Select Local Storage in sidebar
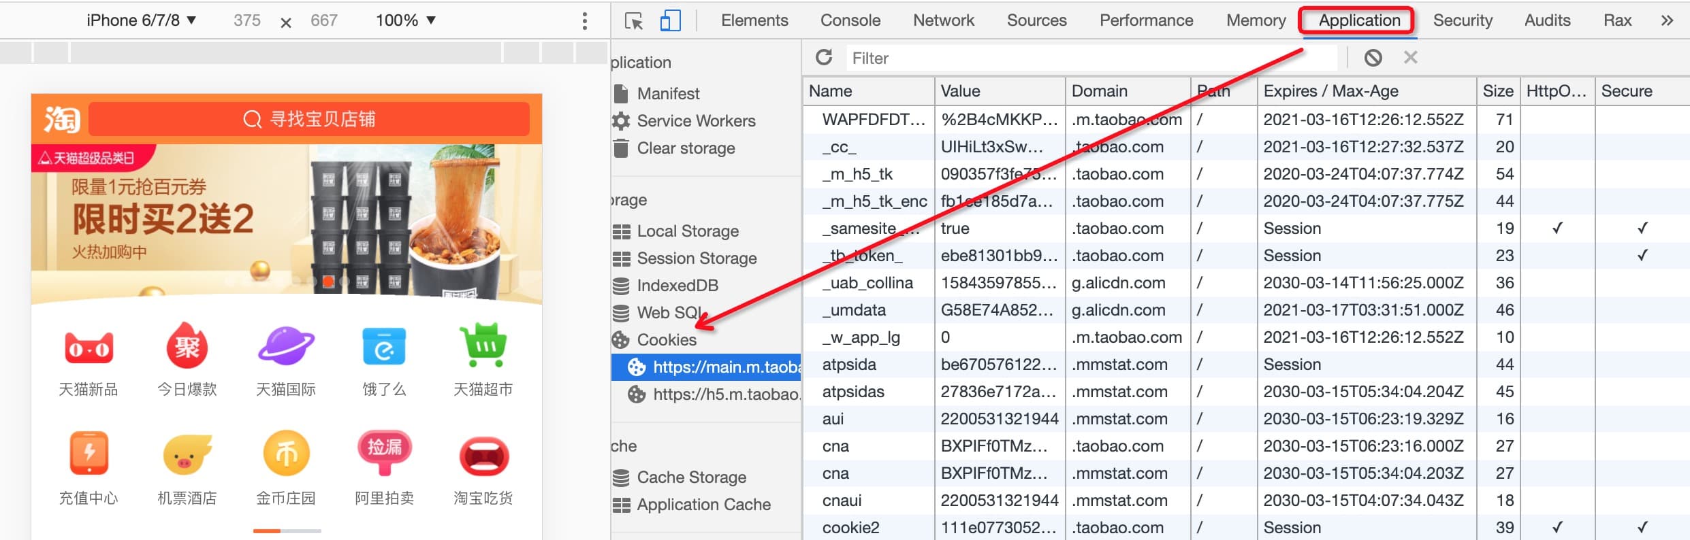Screen dimensions: 1690x540 (x=687, y=231)
